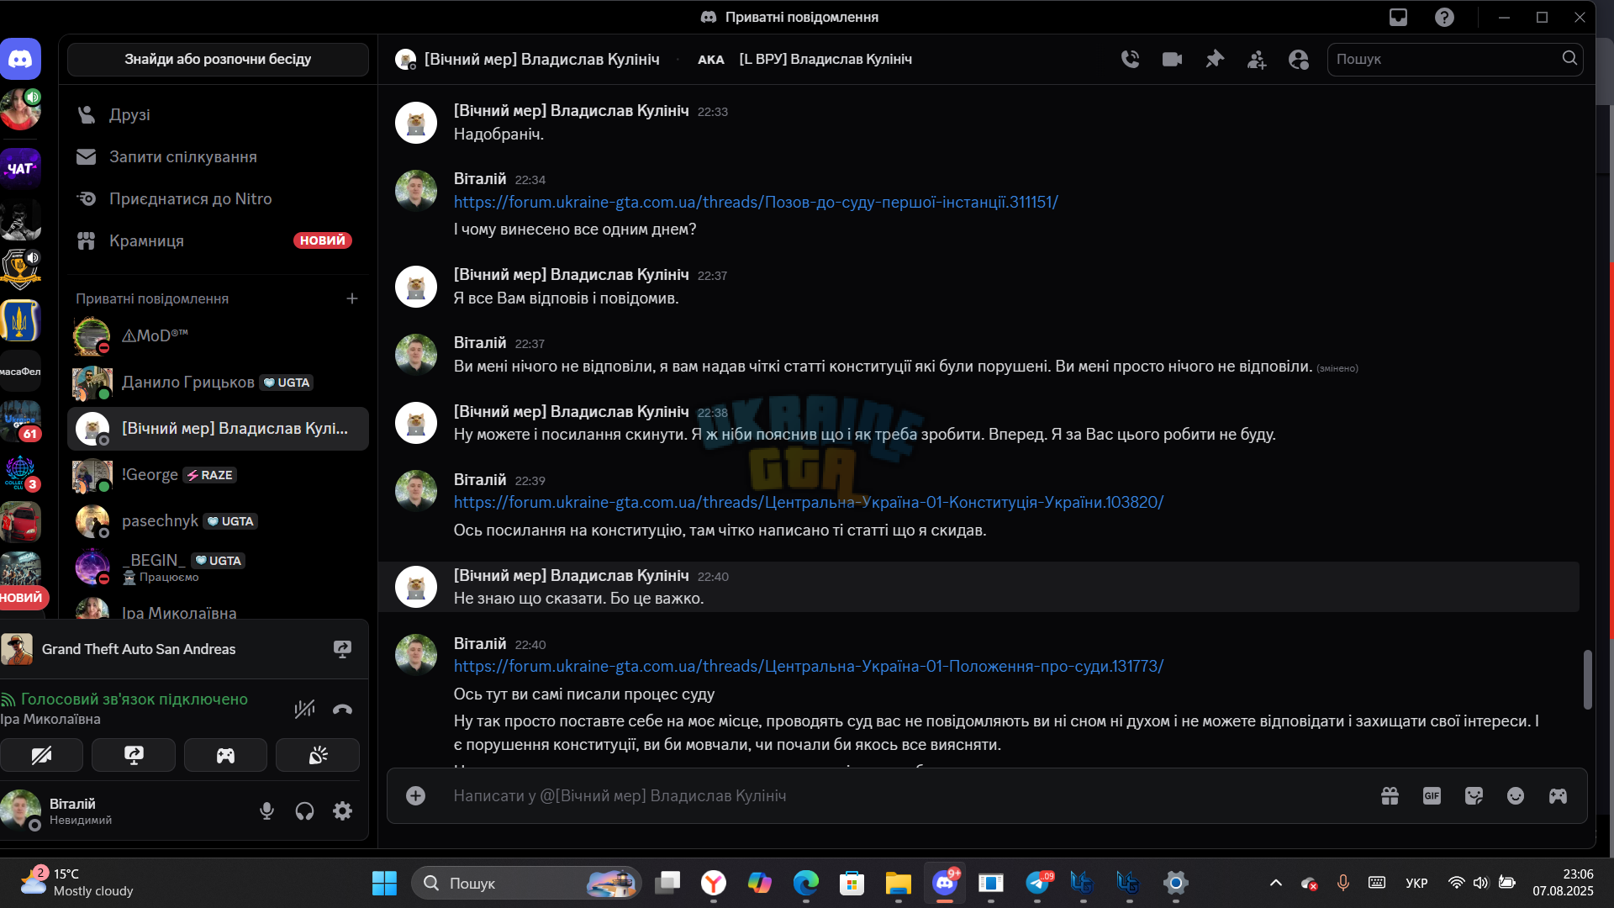
Task: Open the Позов-до-суду-першої-інстанції forum link
Action: (x=756, y=202)
